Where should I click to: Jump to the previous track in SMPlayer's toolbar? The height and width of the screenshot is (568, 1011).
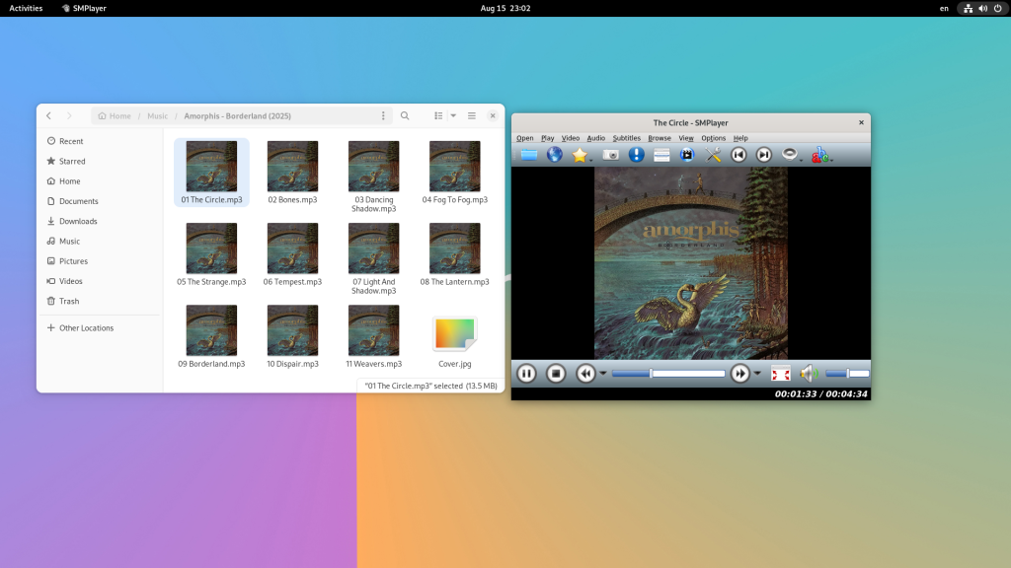coord(739,155)
